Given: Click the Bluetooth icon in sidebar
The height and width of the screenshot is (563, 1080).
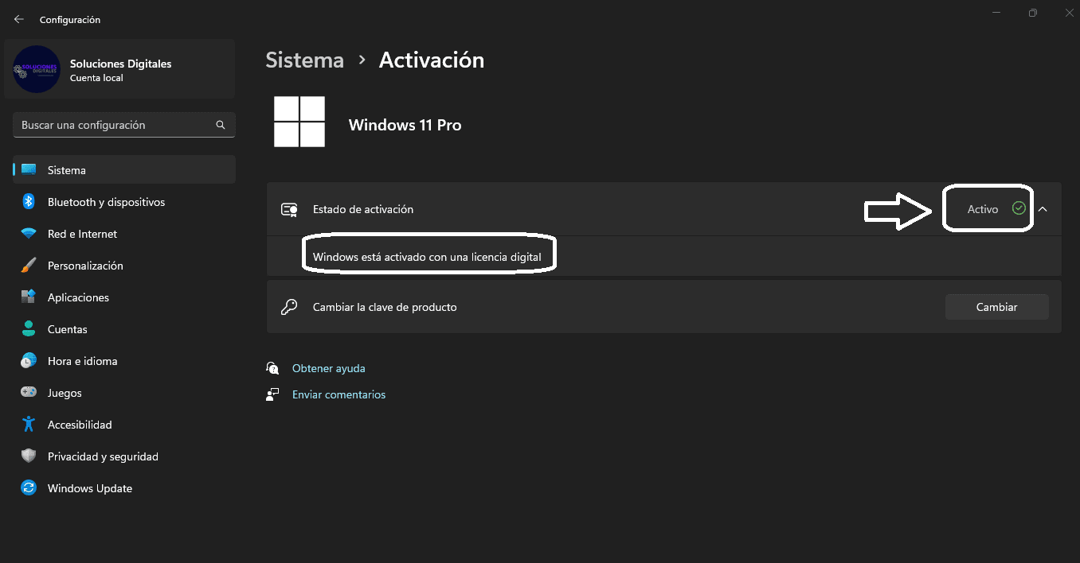Looking at the screenshot, I should 29,202.
